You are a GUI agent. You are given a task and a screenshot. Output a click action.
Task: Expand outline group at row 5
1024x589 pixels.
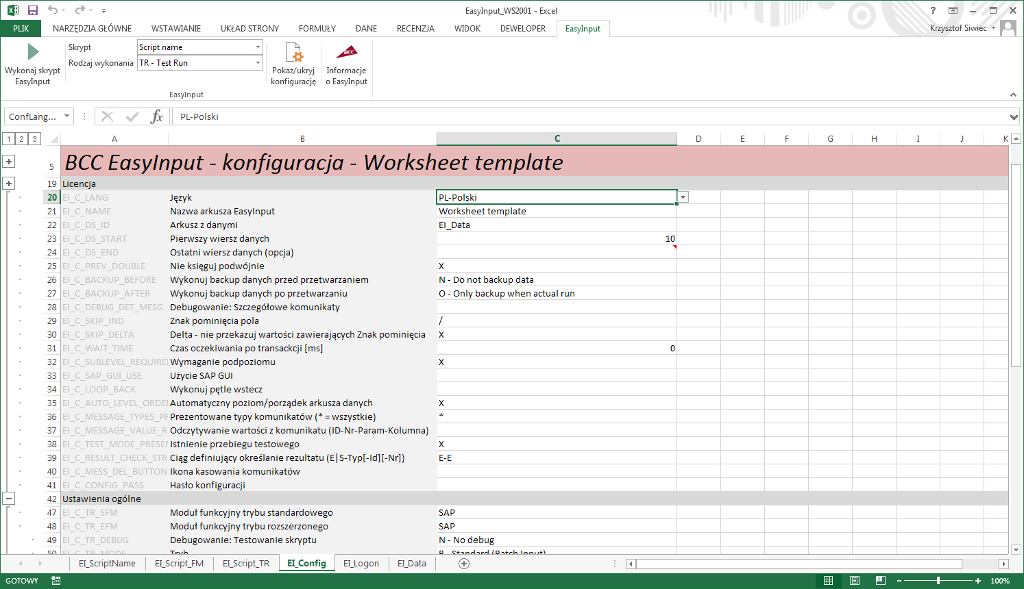pos(9,162)
